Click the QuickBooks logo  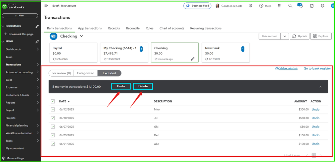click(13, 6)
